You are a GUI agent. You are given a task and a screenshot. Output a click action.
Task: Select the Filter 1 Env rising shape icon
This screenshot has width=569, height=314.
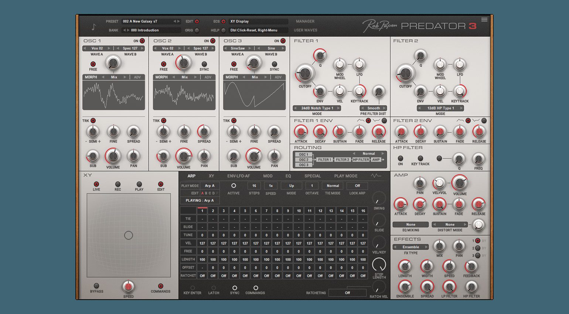point(361,121)
